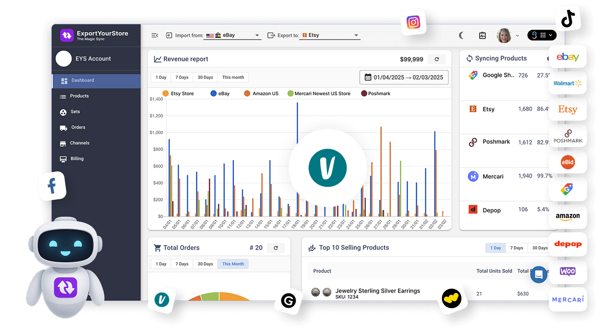This screenshot has height=336, width=600.
Task: Click the black G logo tile at bottom
Action: [x=288, y=301]
